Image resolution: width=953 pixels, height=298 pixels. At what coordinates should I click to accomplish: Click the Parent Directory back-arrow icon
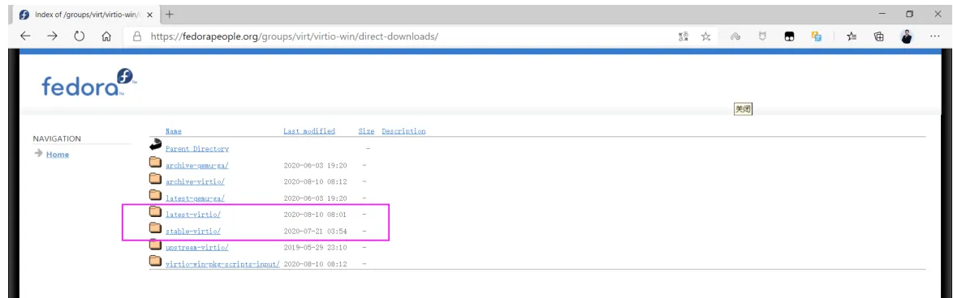[x=156, y=145]
